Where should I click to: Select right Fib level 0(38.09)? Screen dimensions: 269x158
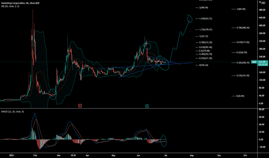tap(240, 96)
